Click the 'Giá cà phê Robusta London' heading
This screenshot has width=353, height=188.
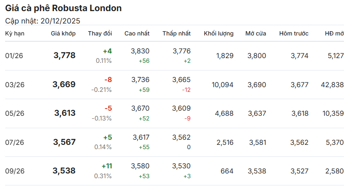point(63,8)
